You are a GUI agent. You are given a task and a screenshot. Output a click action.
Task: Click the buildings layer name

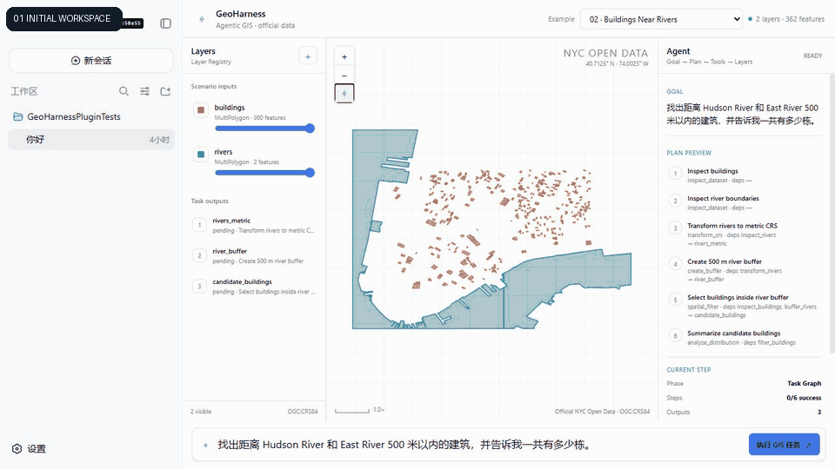[230, 108]
